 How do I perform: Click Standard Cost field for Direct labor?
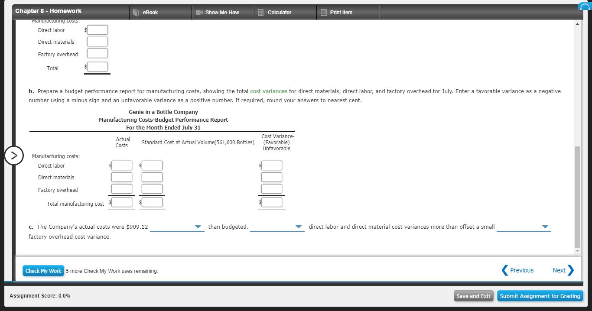pyautogui.click(x=152, y=165)
